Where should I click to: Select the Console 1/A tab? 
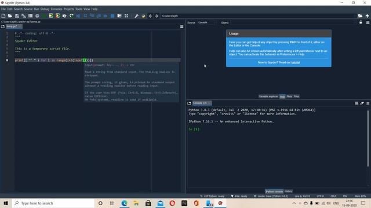coord(202,103)
